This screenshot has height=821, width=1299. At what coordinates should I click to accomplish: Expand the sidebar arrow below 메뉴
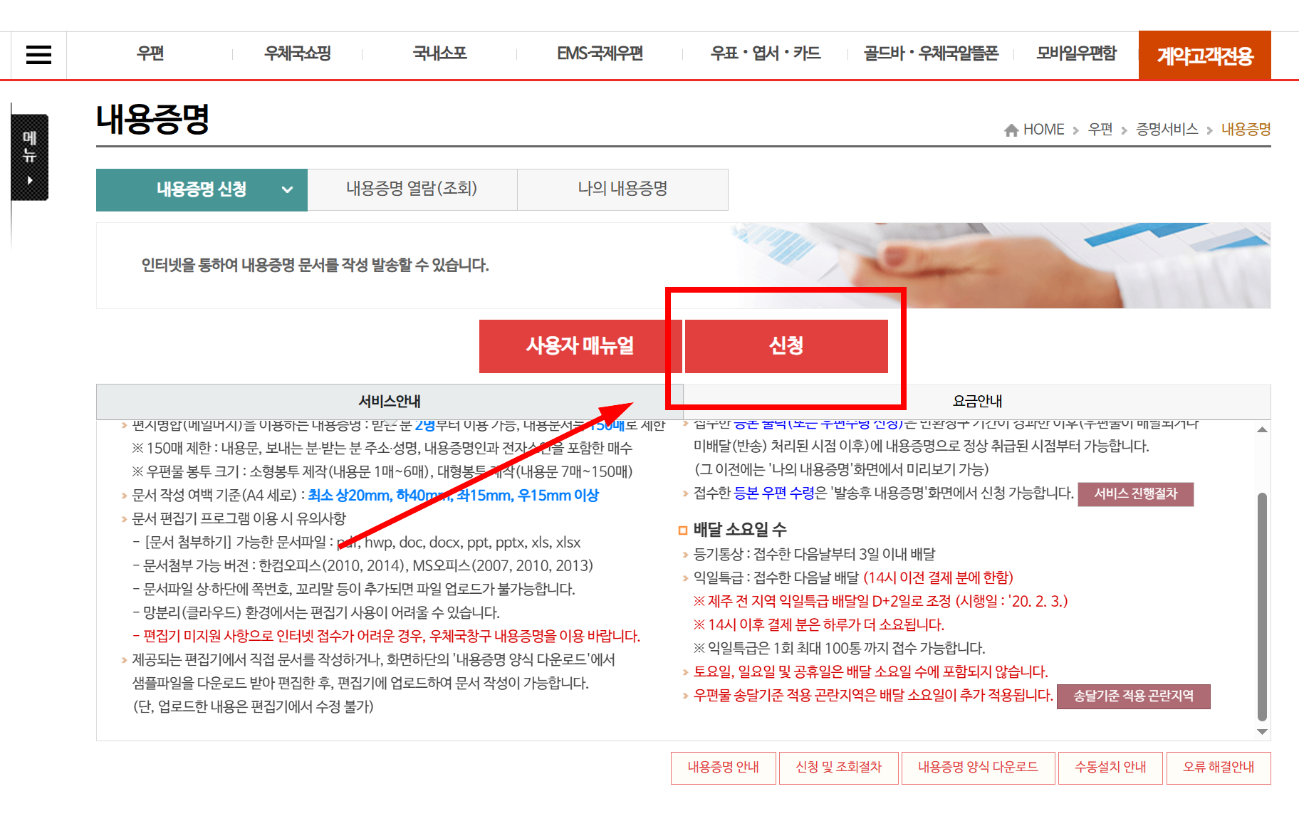28,180
